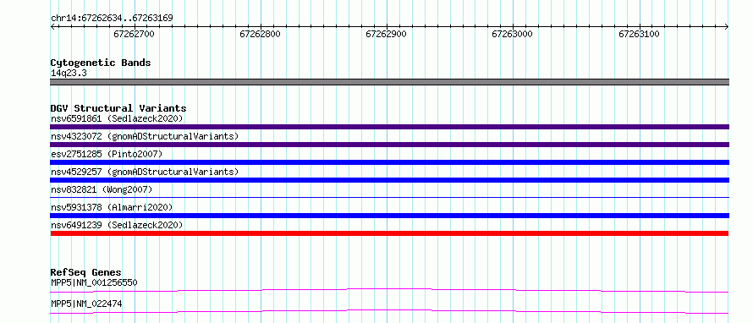Click the left arrow of the ruler
This screenshot has height=323, width=753.
tap(53, 27)
